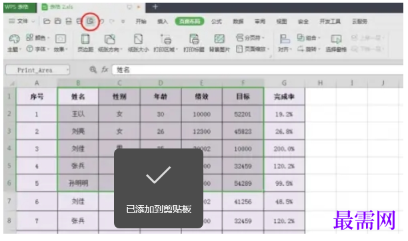Click the cell containing 52201
Screen dimensions: 408x241
pos(243,114)
